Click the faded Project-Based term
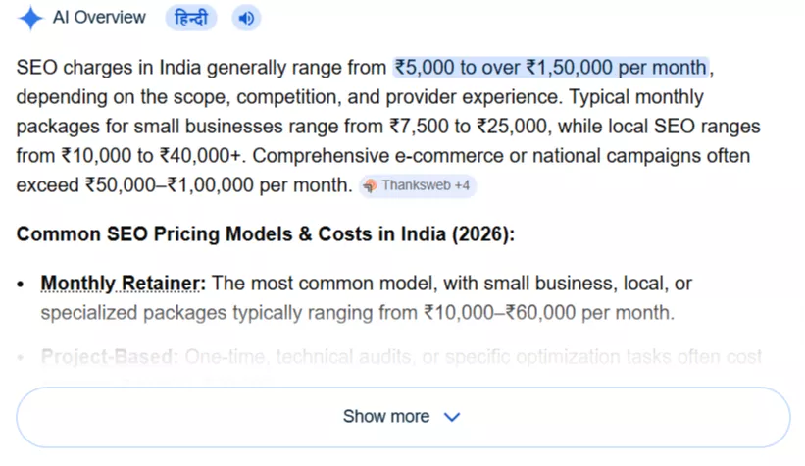805x466 pixels. [109, 357]
